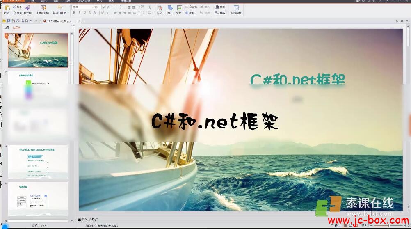Screen dimensions: 411x229
Task: Toggle Italic formatting
Action: pyautogui.click(x=79, y=13)
